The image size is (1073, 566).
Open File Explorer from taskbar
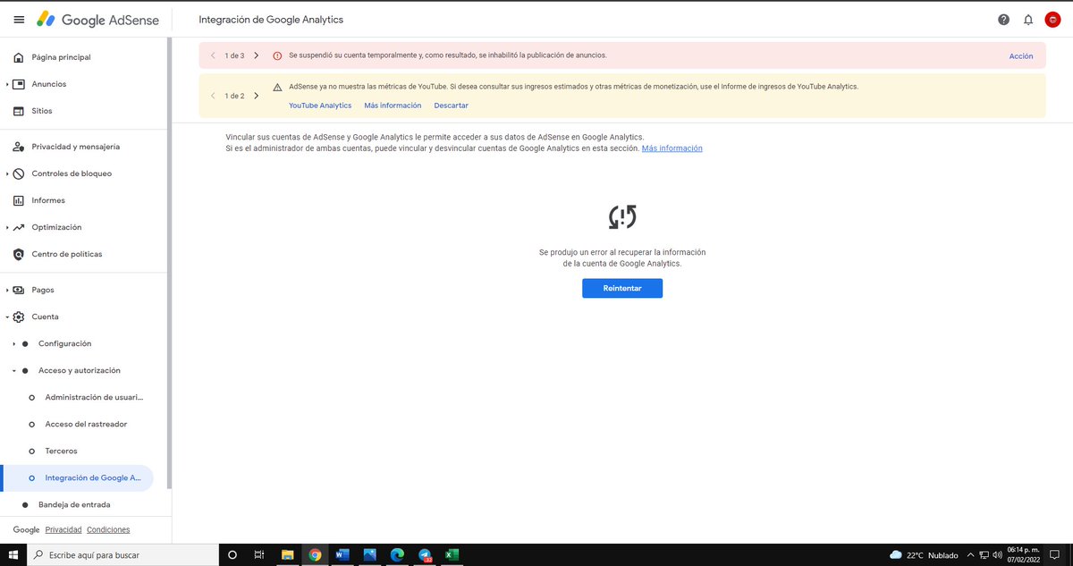pyautogui.click(x=287, y=554)
